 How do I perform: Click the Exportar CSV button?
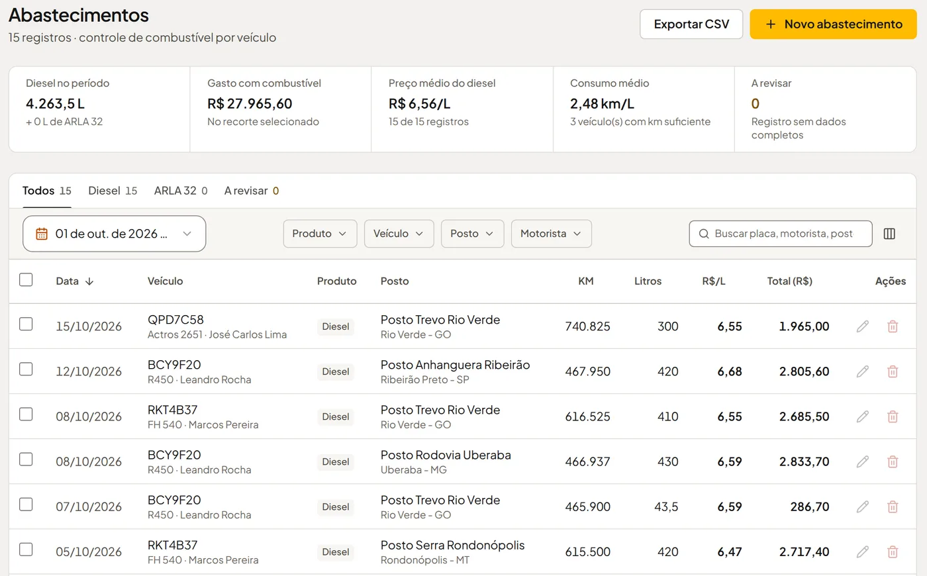[691, 24]
